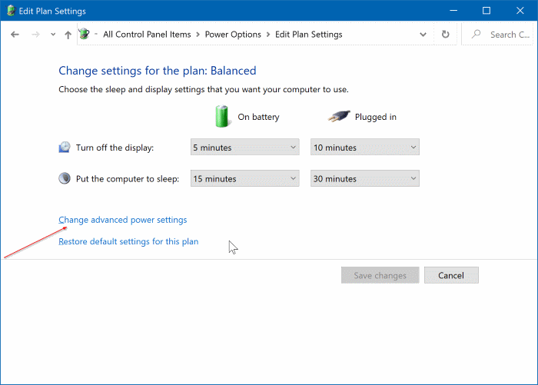Click the Power Options address bar icon

pyautogui.click(x=84, y=34)
